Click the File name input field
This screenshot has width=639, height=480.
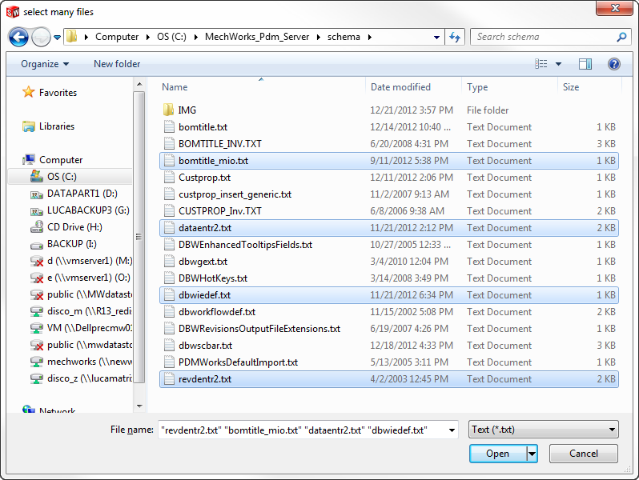(302, 430)
